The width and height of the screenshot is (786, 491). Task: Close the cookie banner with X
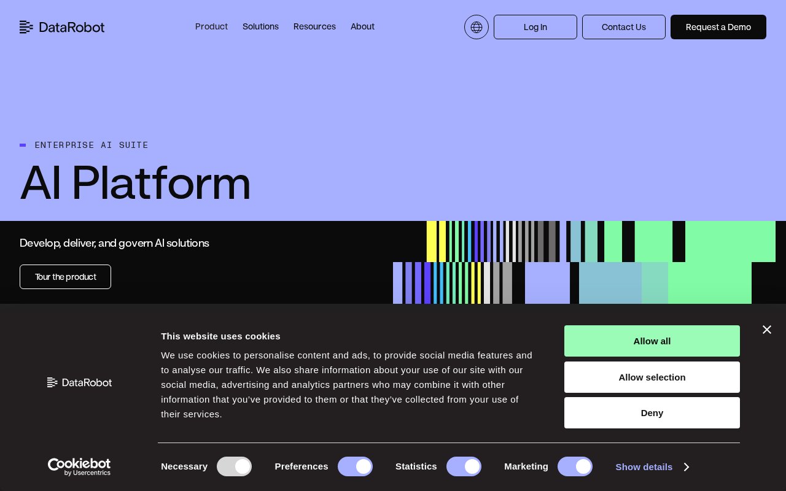pos(767,330)
